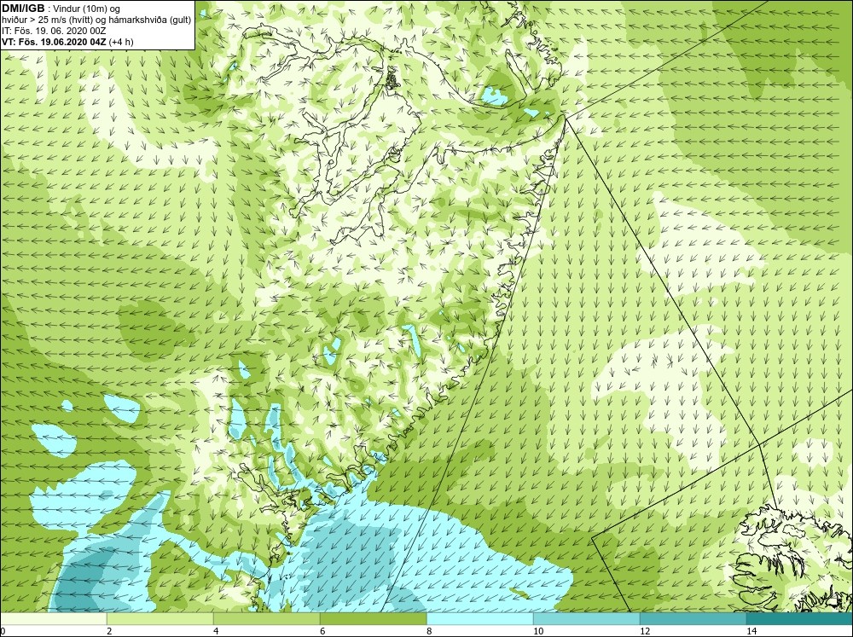
Task: Click the 6–8 m/s legend color band
Action: pos(374,618)
